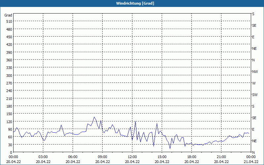Click the 03:00 time label on x-axis
Viewport: 264px width, 165px height.
pos(43,157)
